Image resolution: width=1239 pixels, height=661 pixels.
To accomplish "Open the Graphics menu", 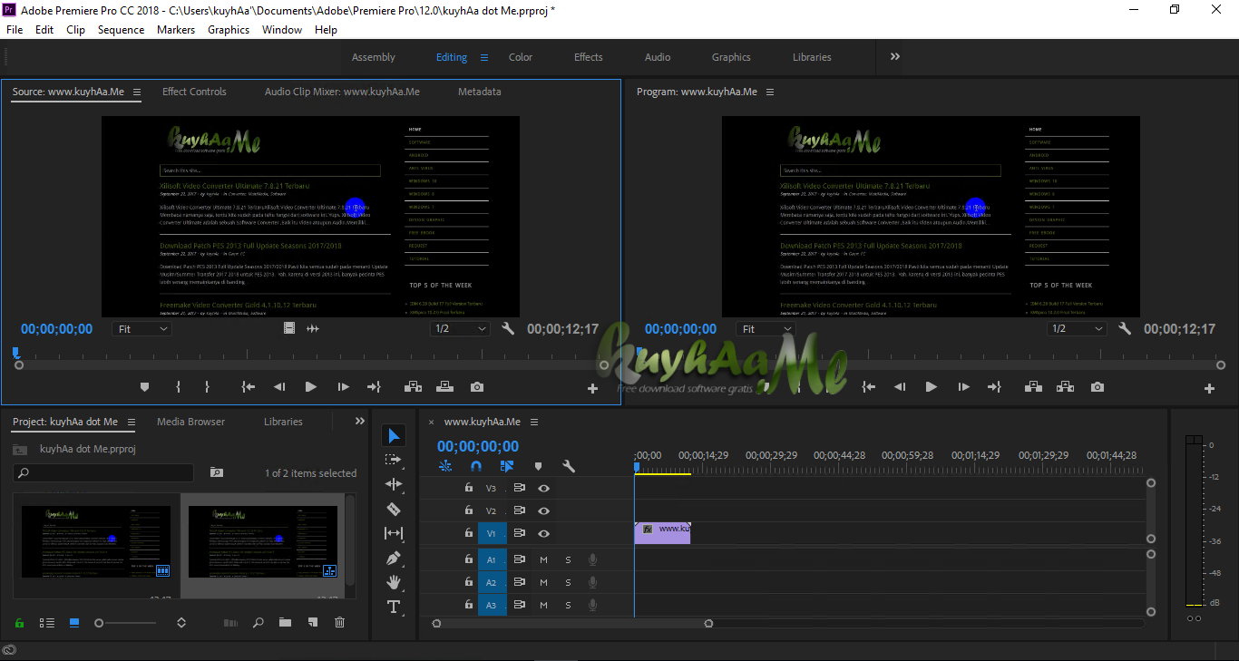I will pyautogui.click(x=229, y=30).
